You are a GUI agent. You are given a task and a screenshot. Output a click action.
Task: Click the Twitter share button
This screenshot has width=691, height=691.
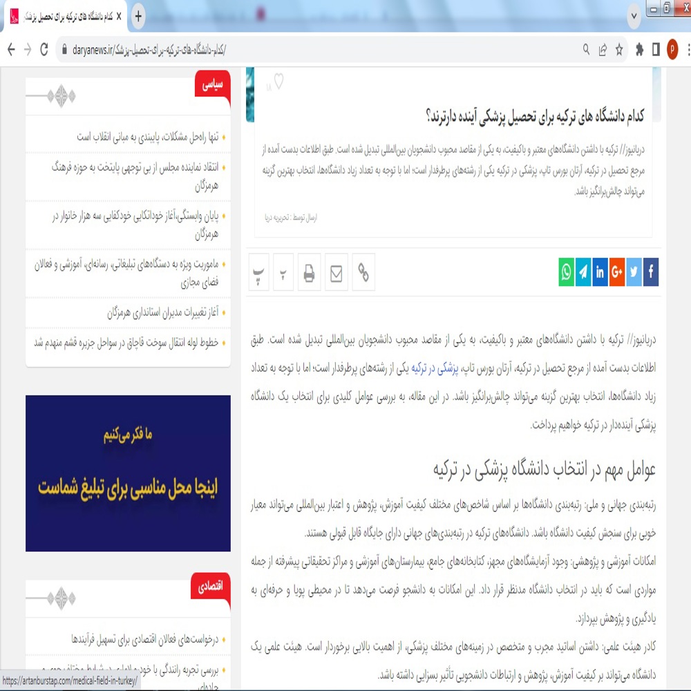pos(634,272)
